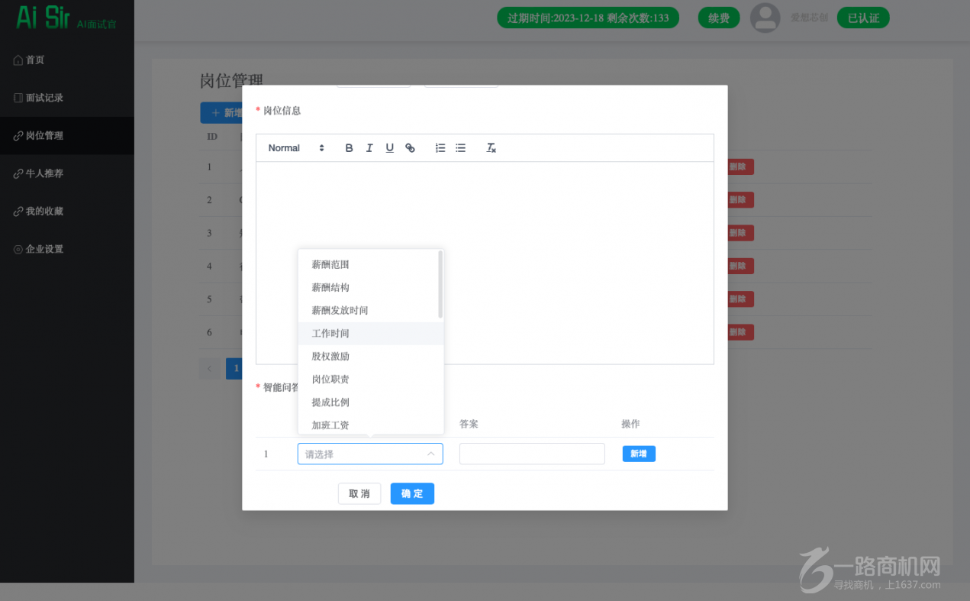Insert an ordered numbered list

pos(440,148)
